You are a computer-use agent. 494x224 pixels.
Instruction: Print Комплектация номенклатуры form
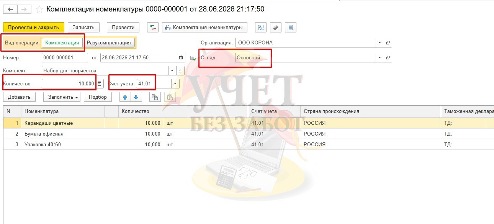pos(204,27)
